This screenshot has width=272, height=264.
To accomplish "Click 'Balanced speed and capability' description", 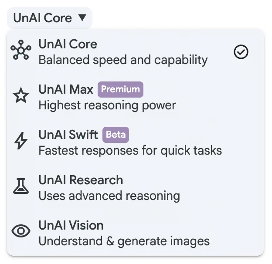I will [123, 60].
